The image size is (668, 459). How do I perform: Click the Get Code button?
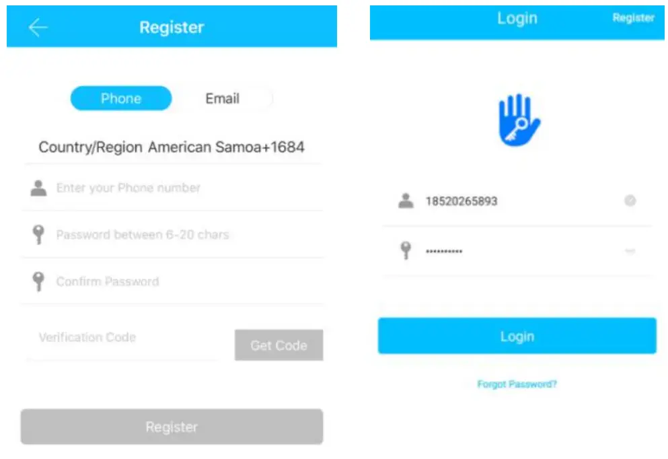[279, 345]
